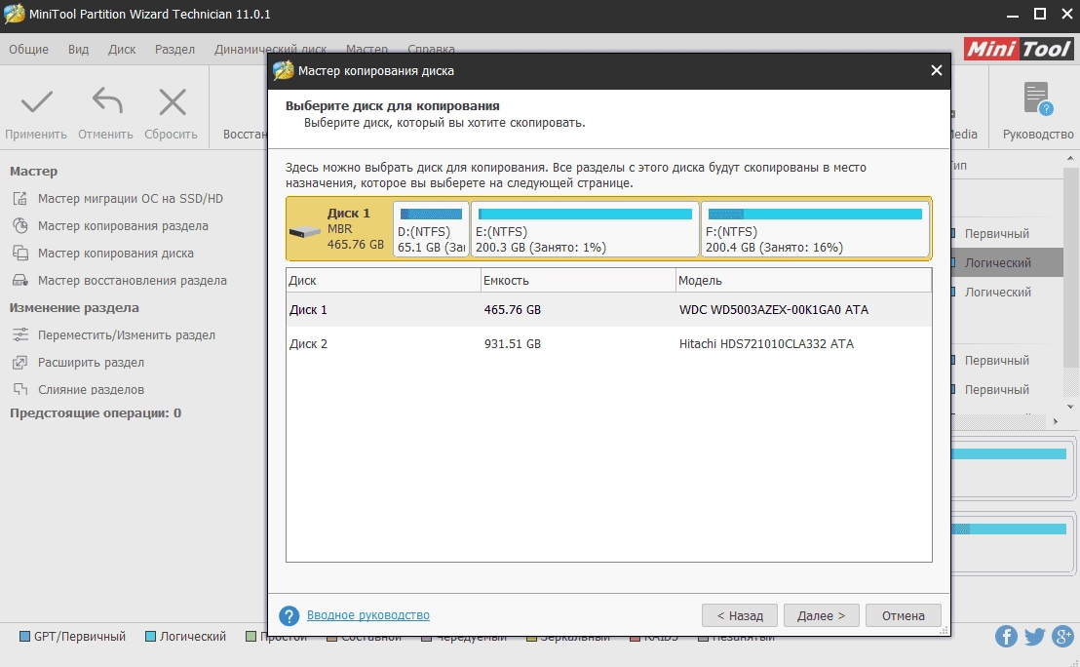This screenshot has width=1080, height=667.
Task: Click the Discard X icon
Action: coord(173,102)
